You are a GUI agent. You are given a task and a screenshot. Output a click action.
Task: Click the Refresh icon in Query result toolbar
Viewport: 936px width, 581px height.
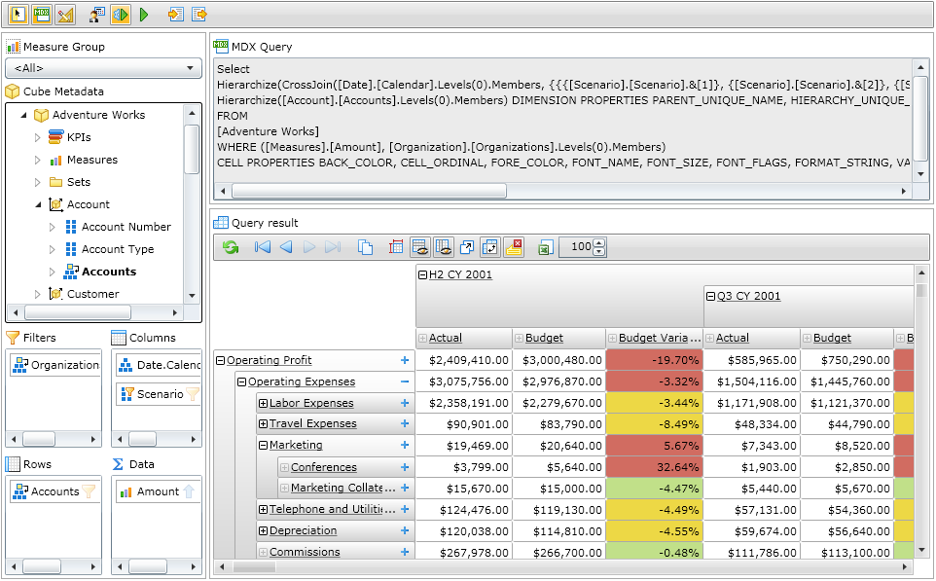click(231, 247)
